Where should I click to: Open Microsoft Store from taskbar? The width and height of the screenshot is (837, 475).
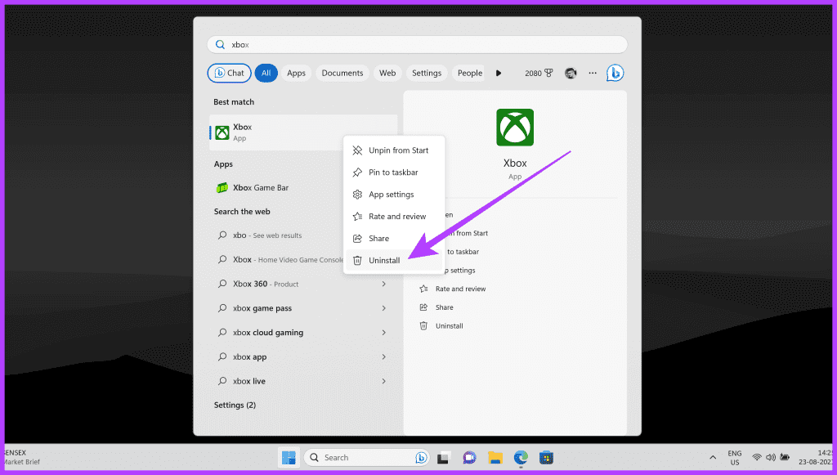547,458
